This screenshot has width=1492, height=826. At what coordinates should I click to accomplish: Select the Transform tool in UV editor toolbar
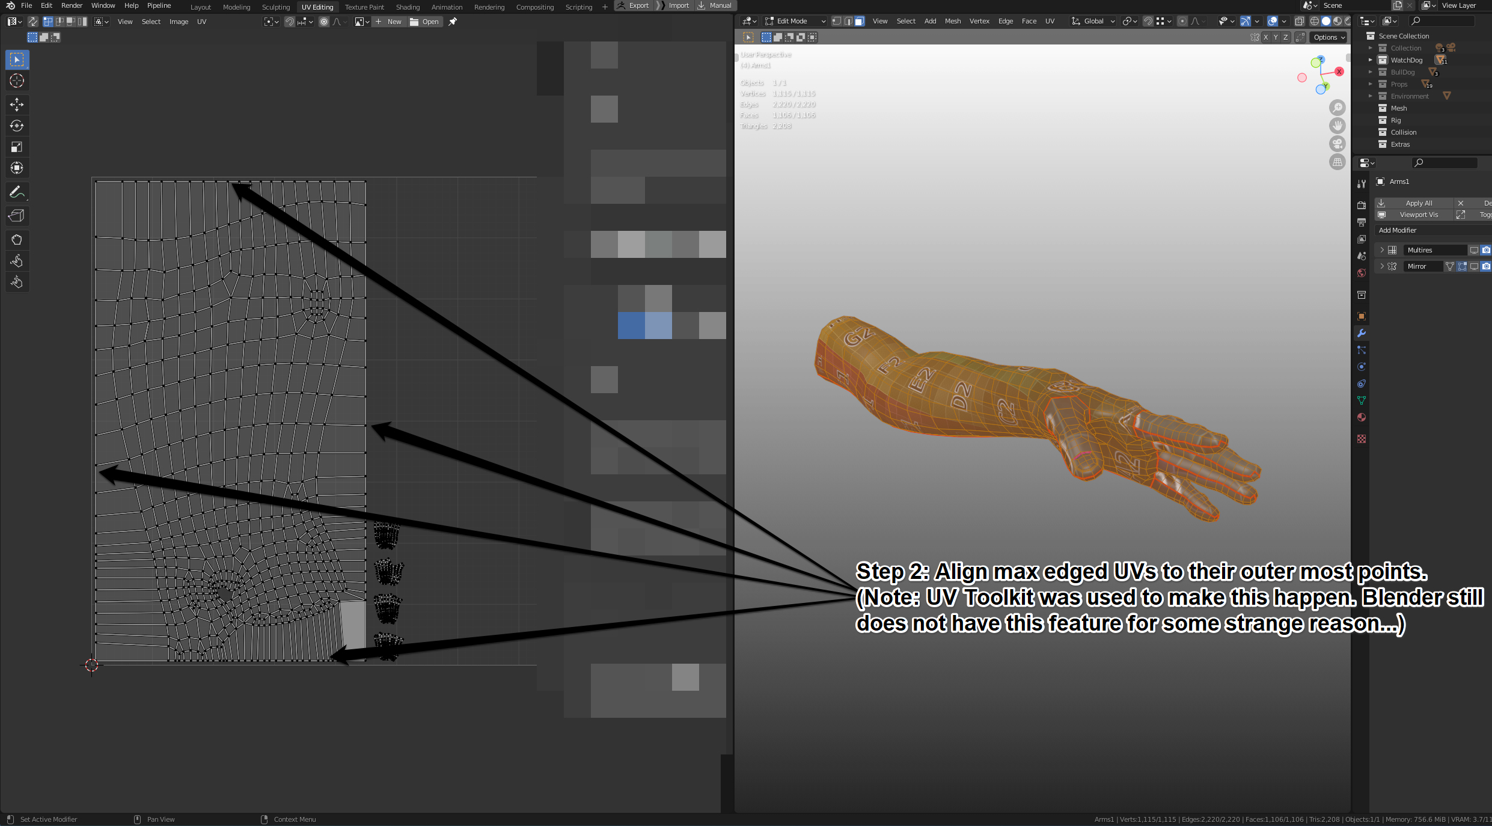click(x=17, y=168)
